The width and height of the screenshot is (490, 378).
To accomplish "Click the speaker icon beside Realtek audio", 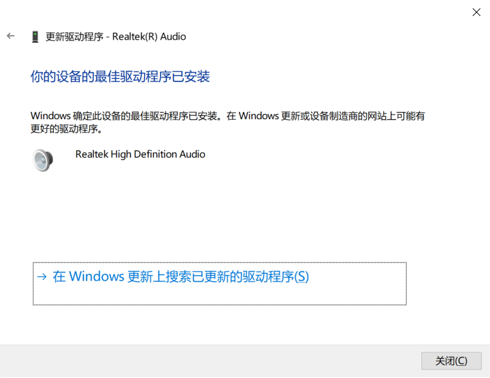I will click(42, 160).
